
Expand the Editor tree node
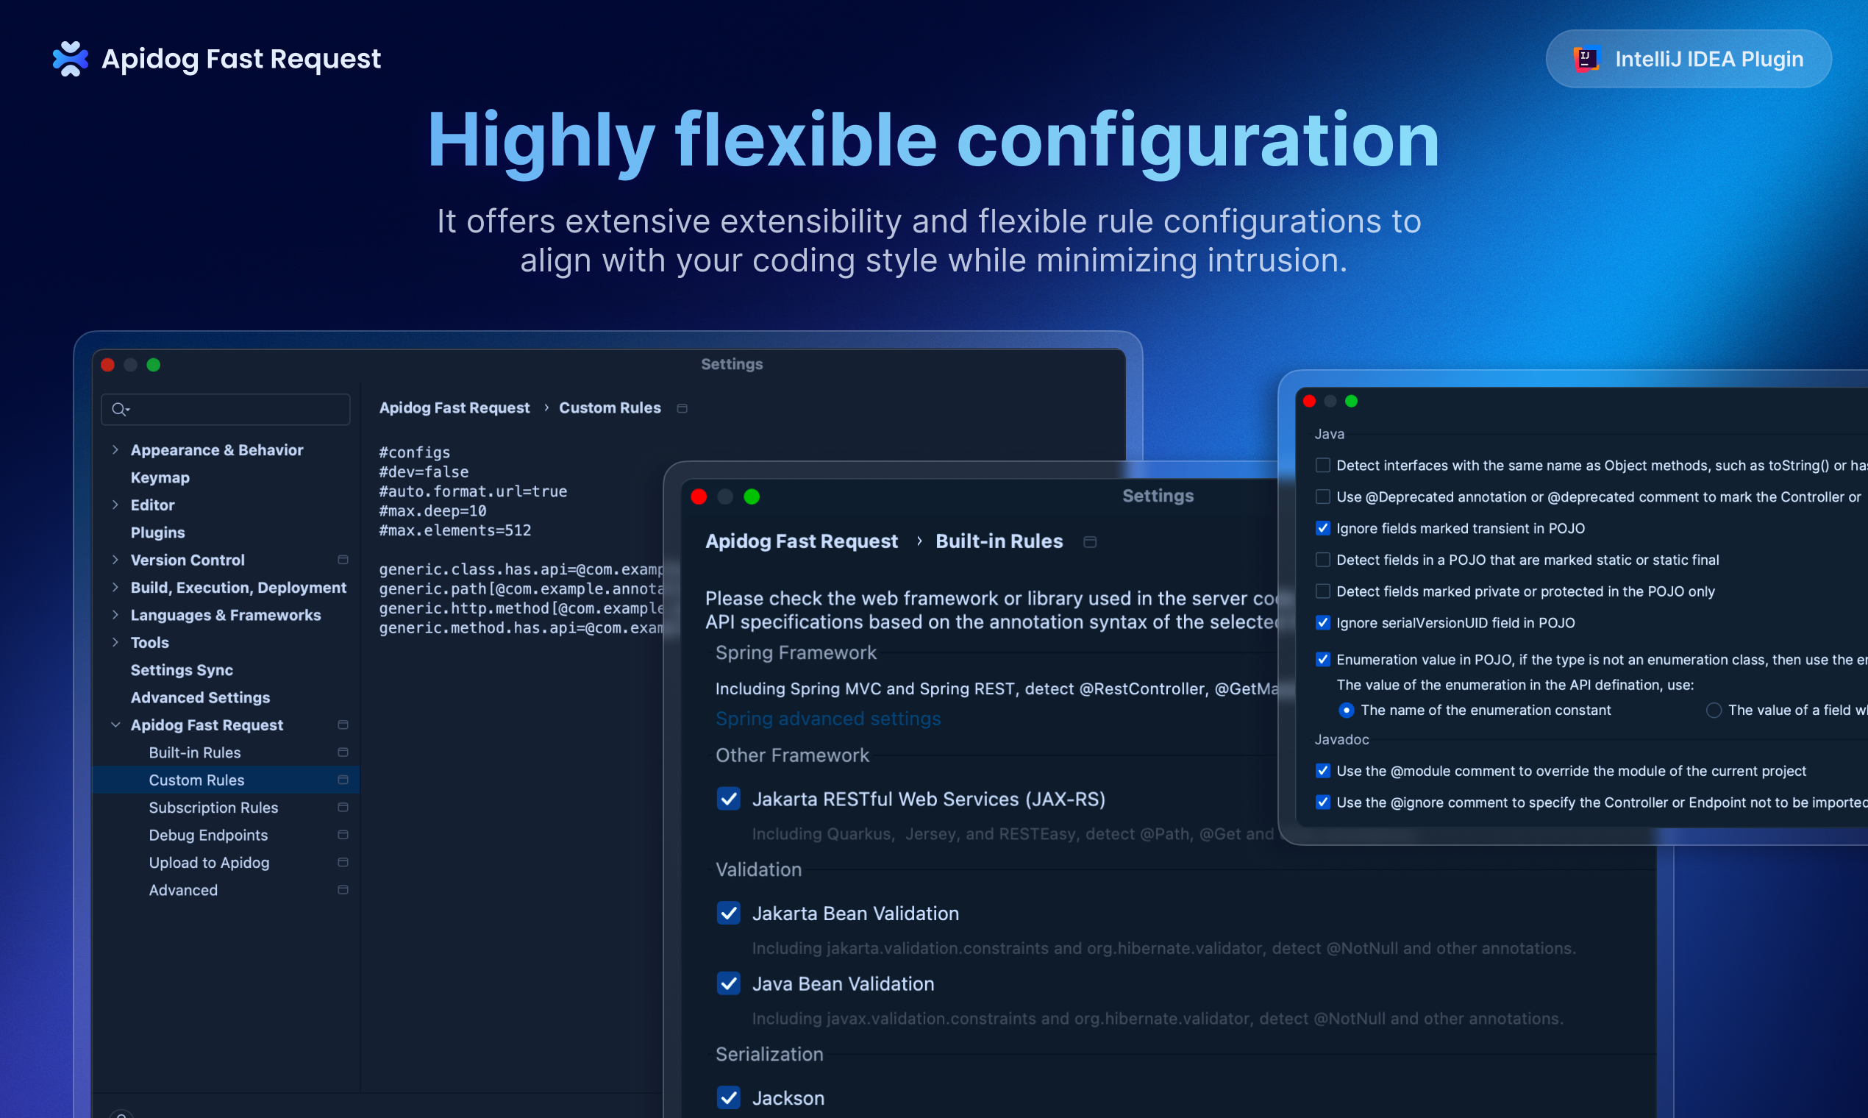point(115,505)
